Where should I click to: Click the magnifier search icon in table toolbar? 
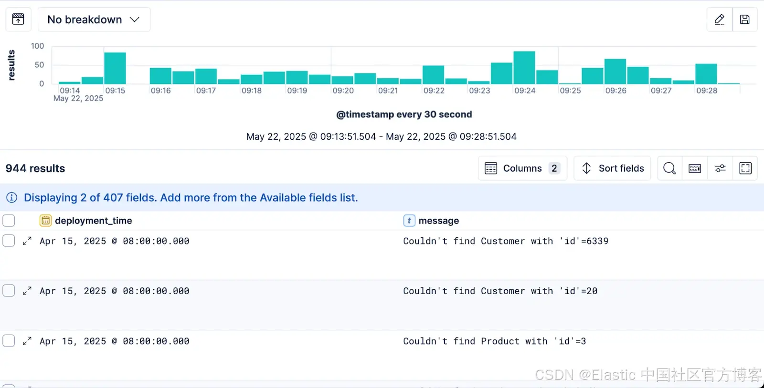(x=669, y=168)
